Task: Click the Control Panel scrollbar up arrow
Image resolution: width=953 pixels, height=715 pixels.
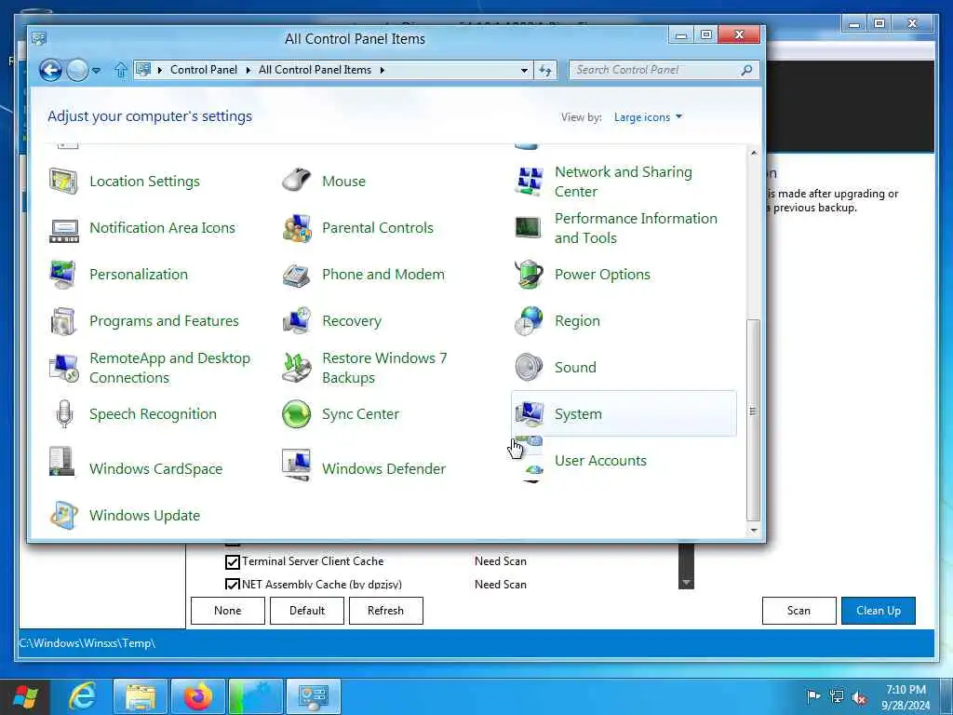Action: click(x=754, y=153)
